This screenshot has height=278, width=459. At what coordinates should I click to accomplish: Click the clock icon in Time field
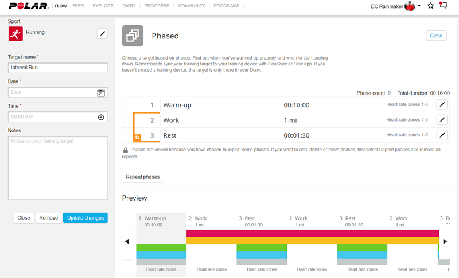pyautogui.click(x=101, y=117)
